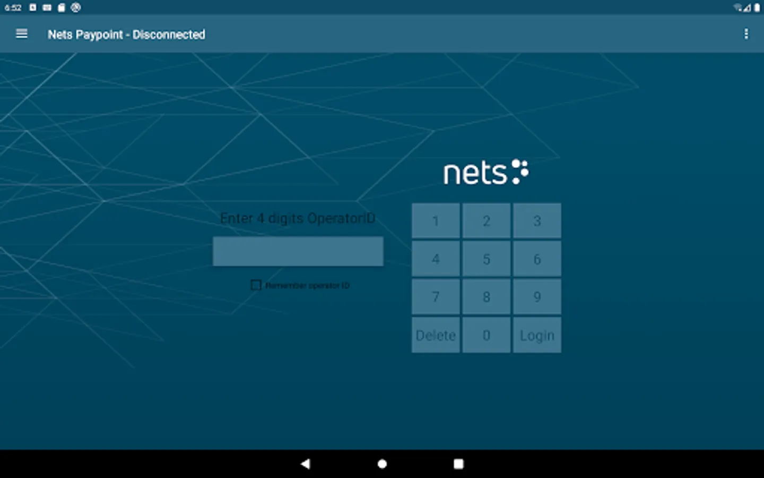764x478 pixels.
Task: Tap the Wi-Fi status icon
Action: [737, 7]
